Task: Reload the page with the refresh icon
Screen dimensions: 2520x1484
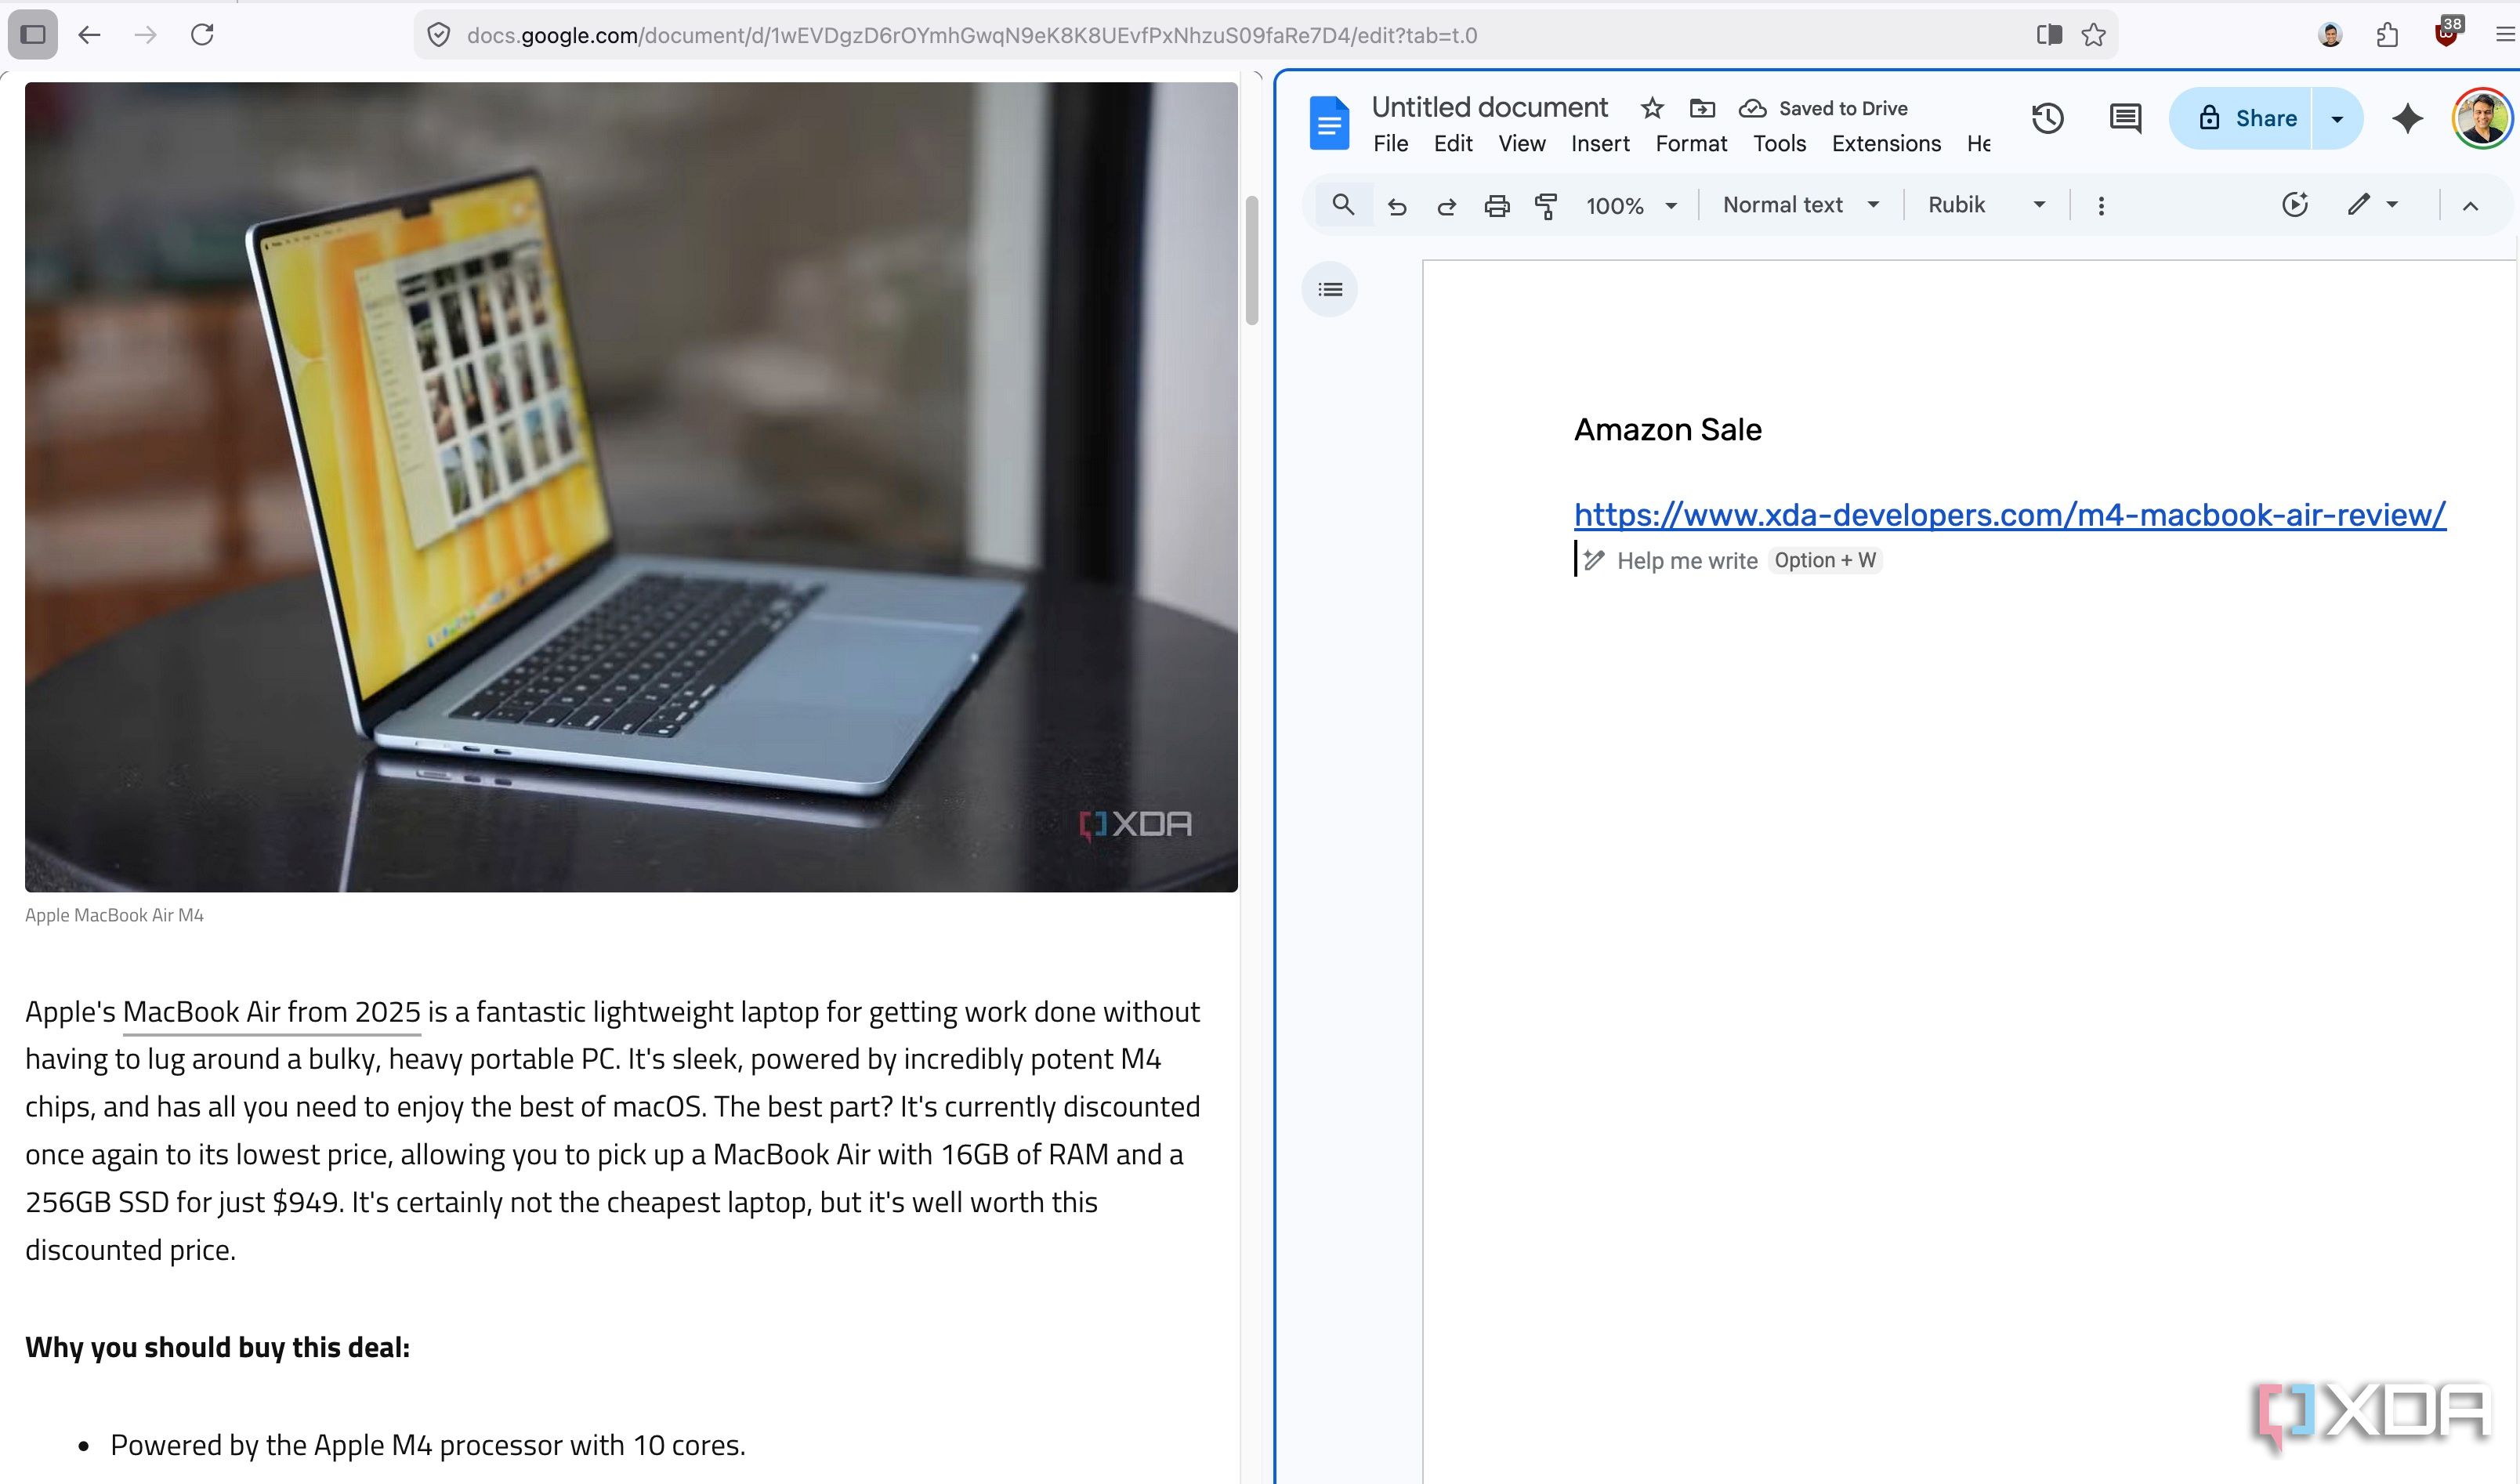Action: click(x=202, y=35)
